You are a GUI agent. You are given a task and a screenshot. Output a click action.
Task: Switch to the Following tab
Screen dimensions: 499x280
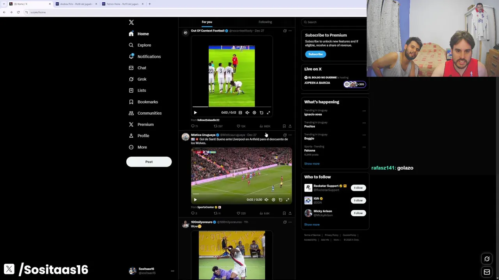tap(265, 22)
